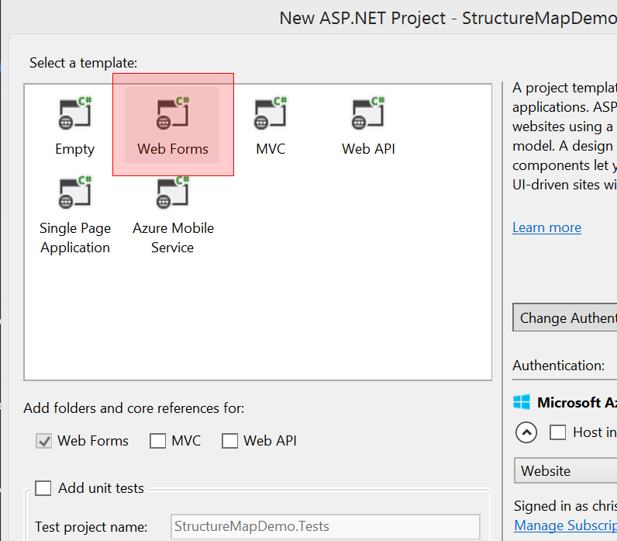
Task: Check the Add unit tests box
Action: pyautogui.click(x=43, y=488)
